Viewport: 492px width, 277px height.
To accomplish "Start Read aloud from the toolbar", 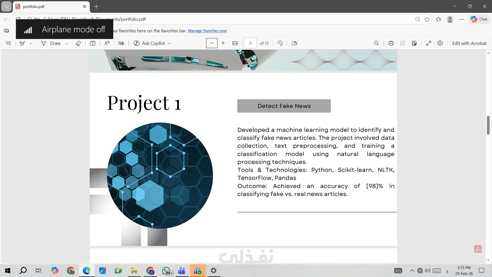I will click(107, 43).
